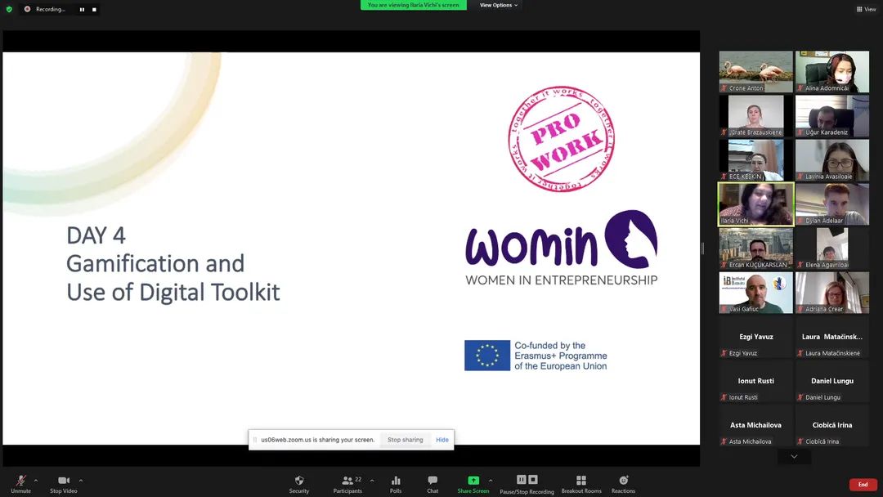This screenshot has width=883, height=497.
Task: Stop recording from the bottom toolbar
Action: point(533,480)
